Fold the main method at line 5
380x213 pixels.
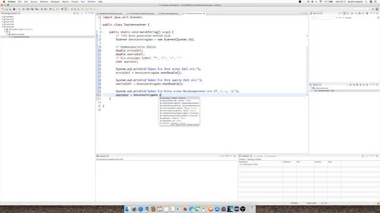tap(102, 32)
